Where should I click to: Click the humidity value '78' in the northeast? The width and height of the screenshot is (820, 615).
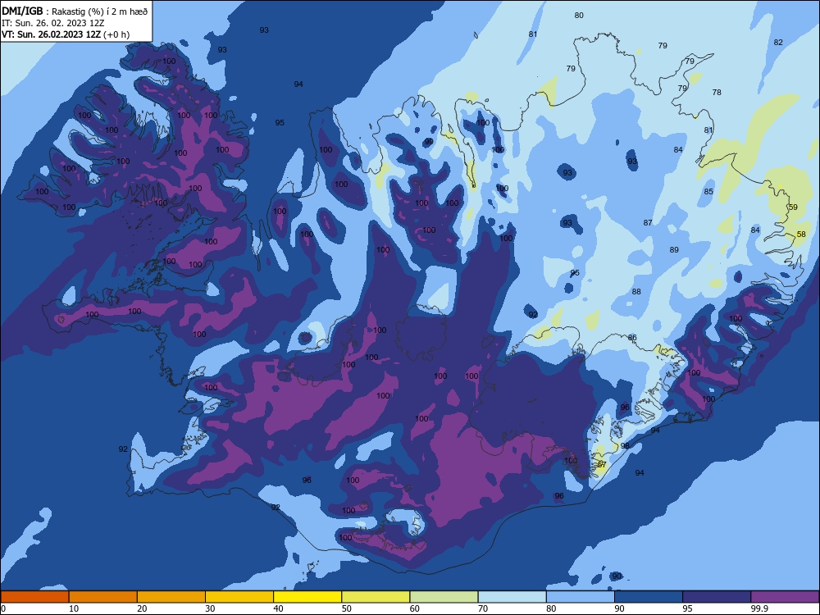point(717,92)
